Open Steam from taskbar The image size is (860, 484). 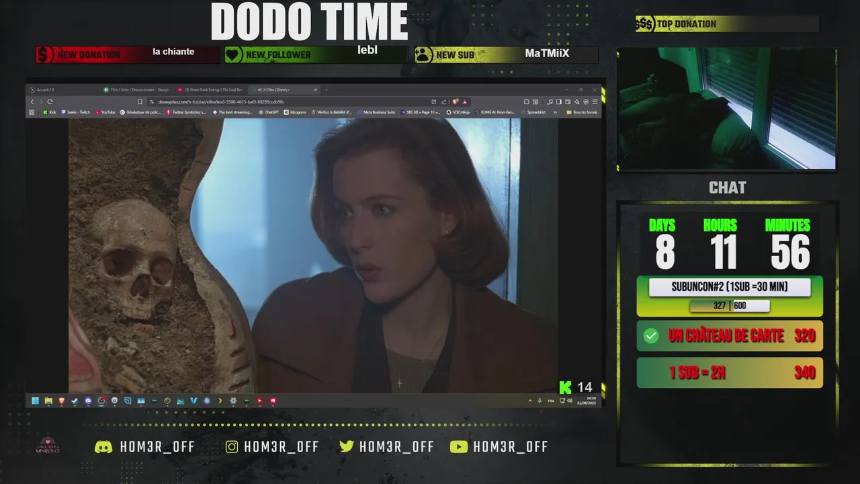coord(75,401)
